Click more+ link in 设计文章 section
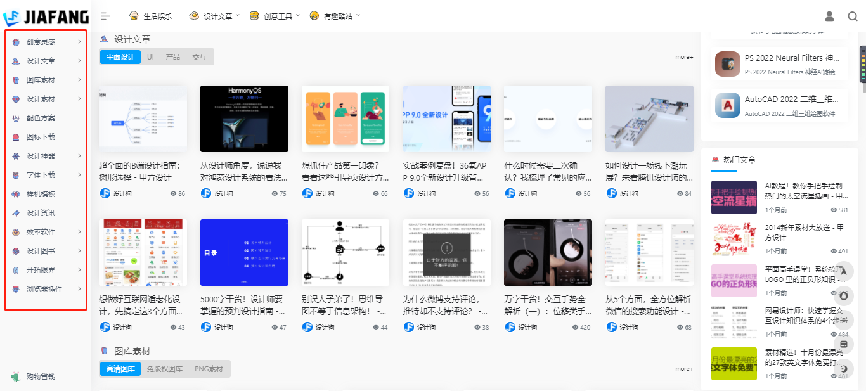Image resolution: width=866 pixels, height=391 pixels. [x=684, y=57]
